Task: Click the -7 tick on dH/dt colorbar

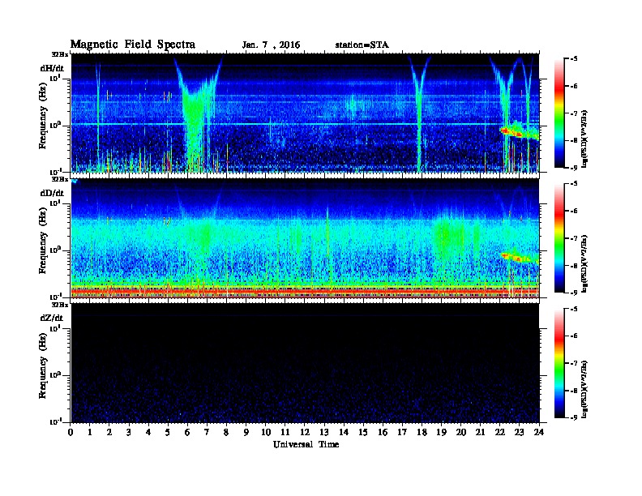Action: point(574,113)
